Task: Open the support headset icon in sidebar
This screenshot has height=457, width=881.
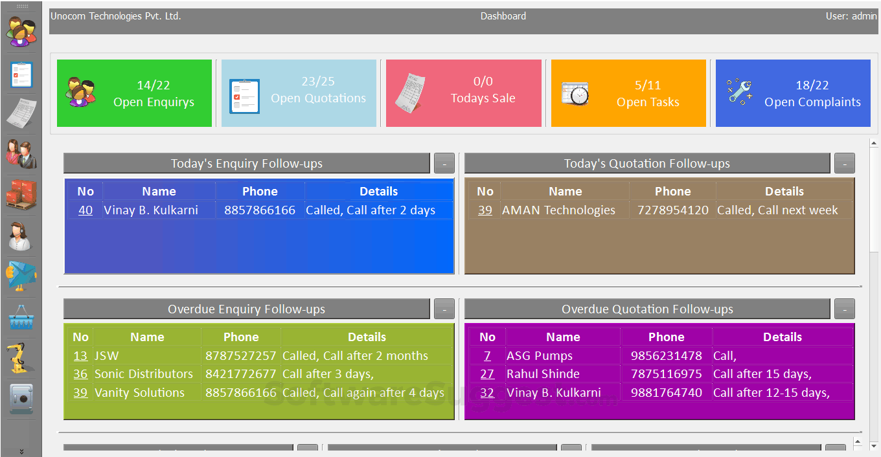Action: (21, 236)
